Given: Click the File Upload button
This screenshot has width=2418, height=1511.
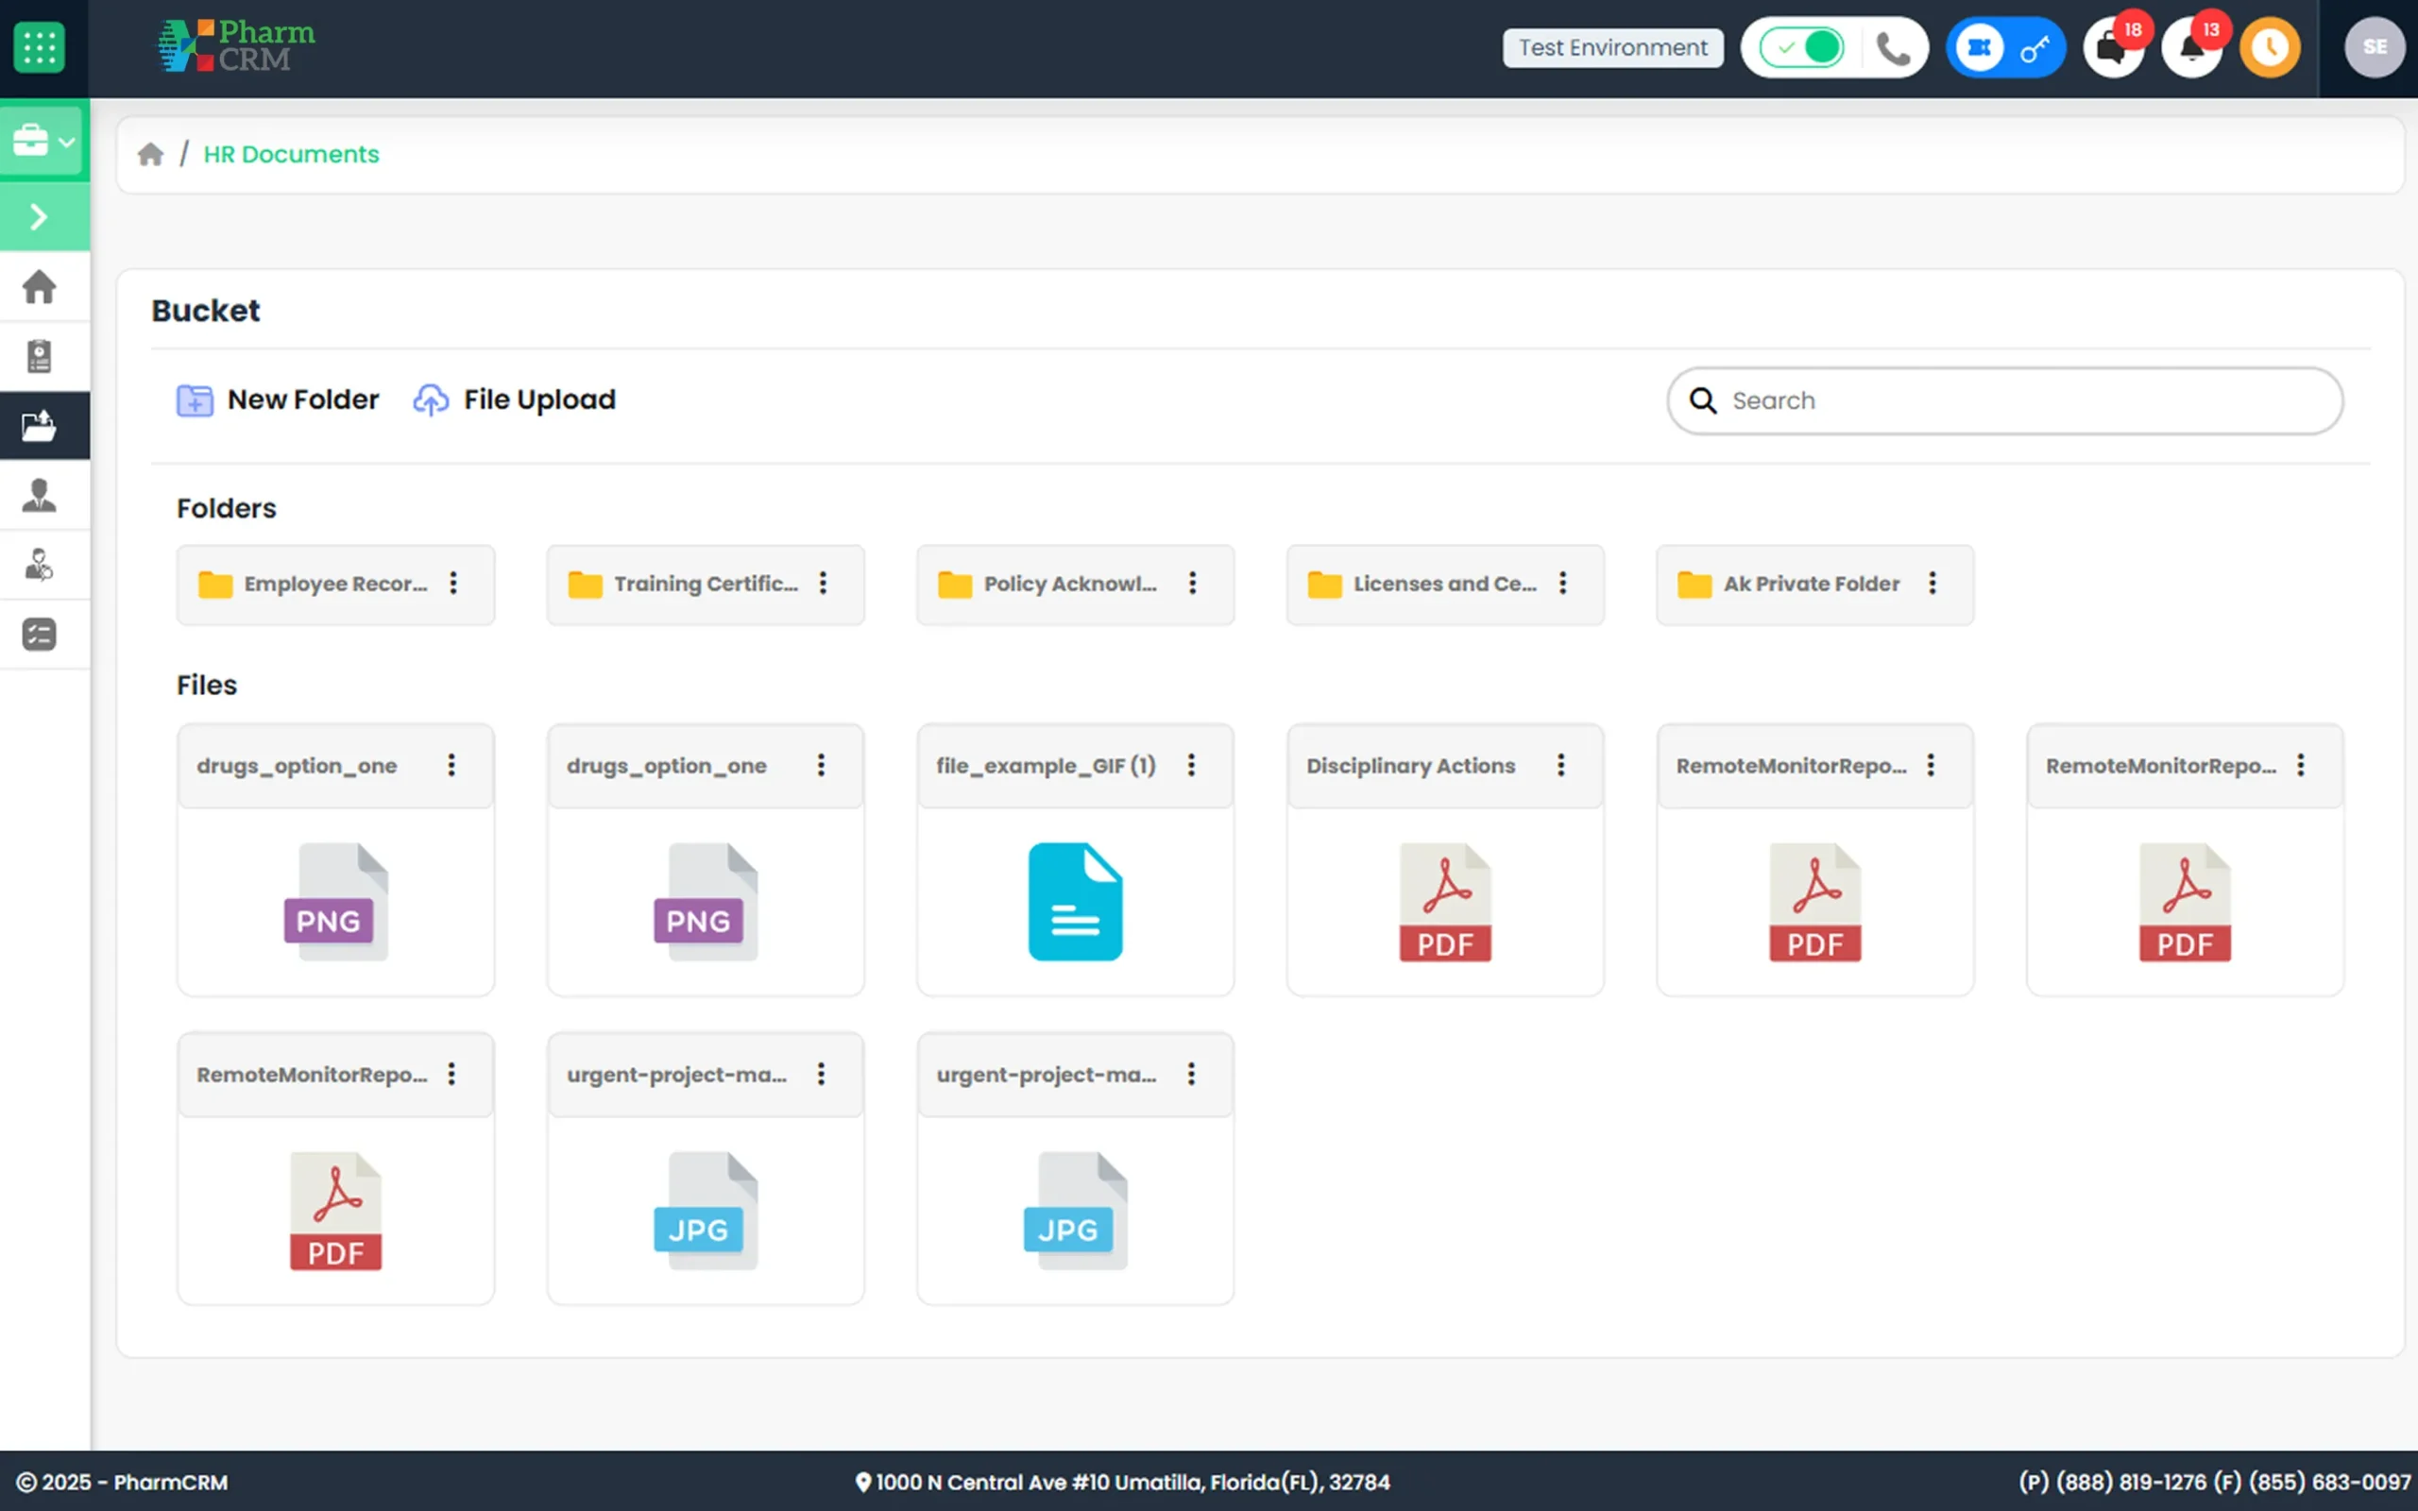Looking at the screenshot, I should coord(515,399).
